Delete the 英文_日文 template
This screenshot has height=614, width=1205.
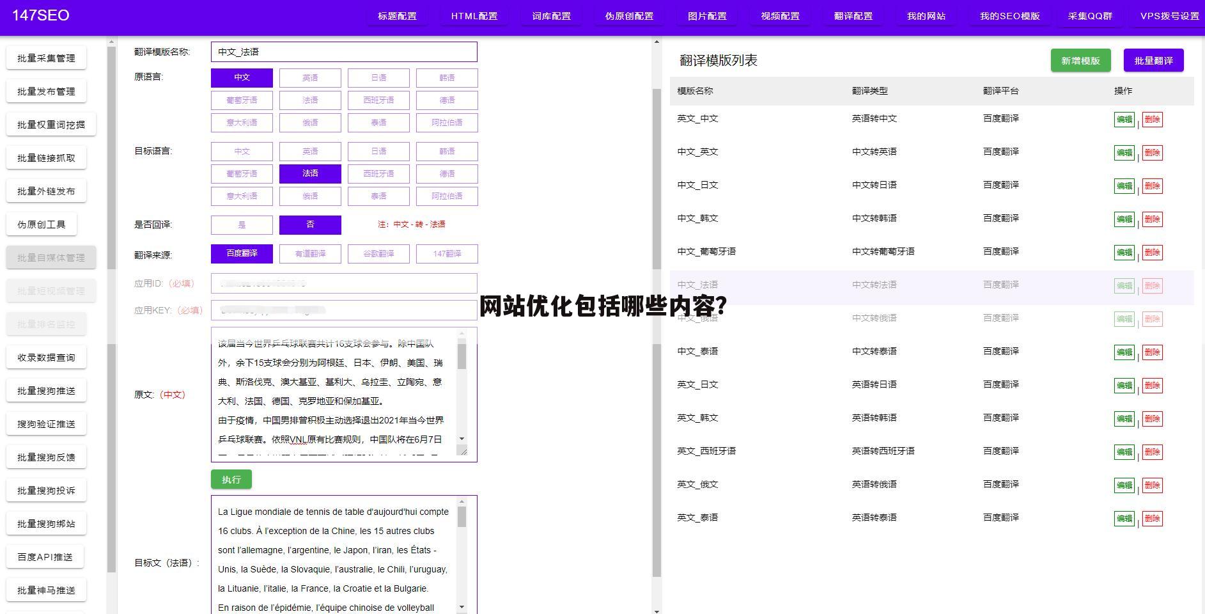coord(1152,385)
